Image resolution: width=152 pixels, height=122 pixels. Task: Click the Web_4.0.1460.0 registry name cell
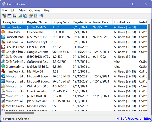pyautogui.click(x=37, y=86)
